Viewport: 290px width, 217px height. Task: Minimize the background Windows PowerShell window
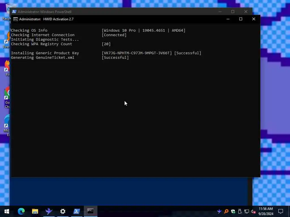tap(220, 12)
